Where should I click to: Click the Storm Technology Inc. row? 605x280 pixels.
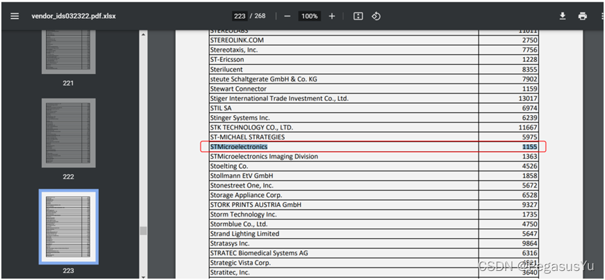point(373,215)
